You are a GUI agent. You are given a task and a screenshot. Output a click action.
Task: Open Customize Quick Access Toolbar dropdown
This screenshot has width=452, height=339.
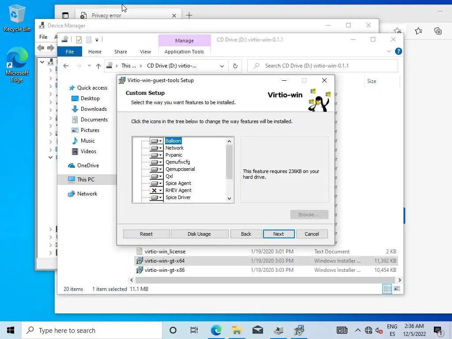point(97,40)
